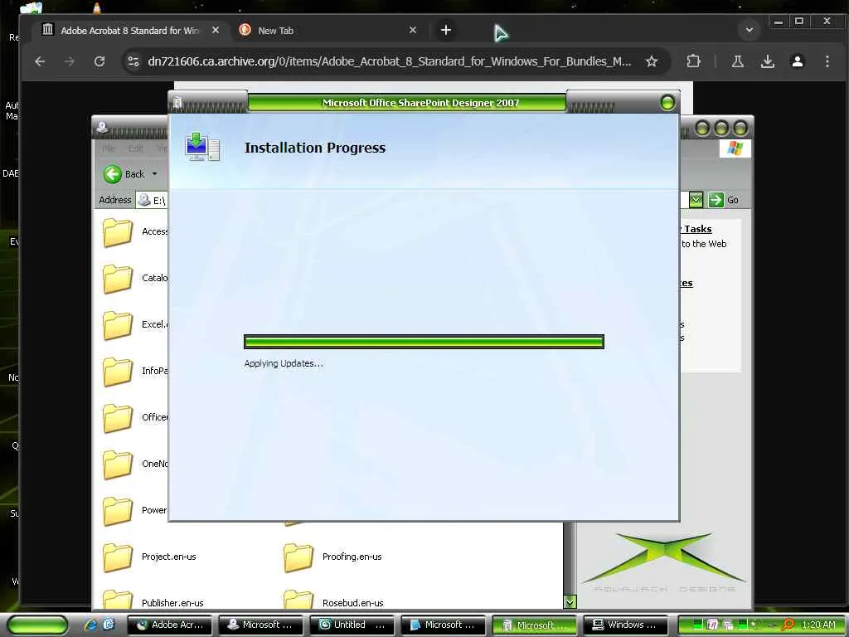Switch to Windows taskbar button
The width and height of the screenshot is (849, 637).
point(627,625)
